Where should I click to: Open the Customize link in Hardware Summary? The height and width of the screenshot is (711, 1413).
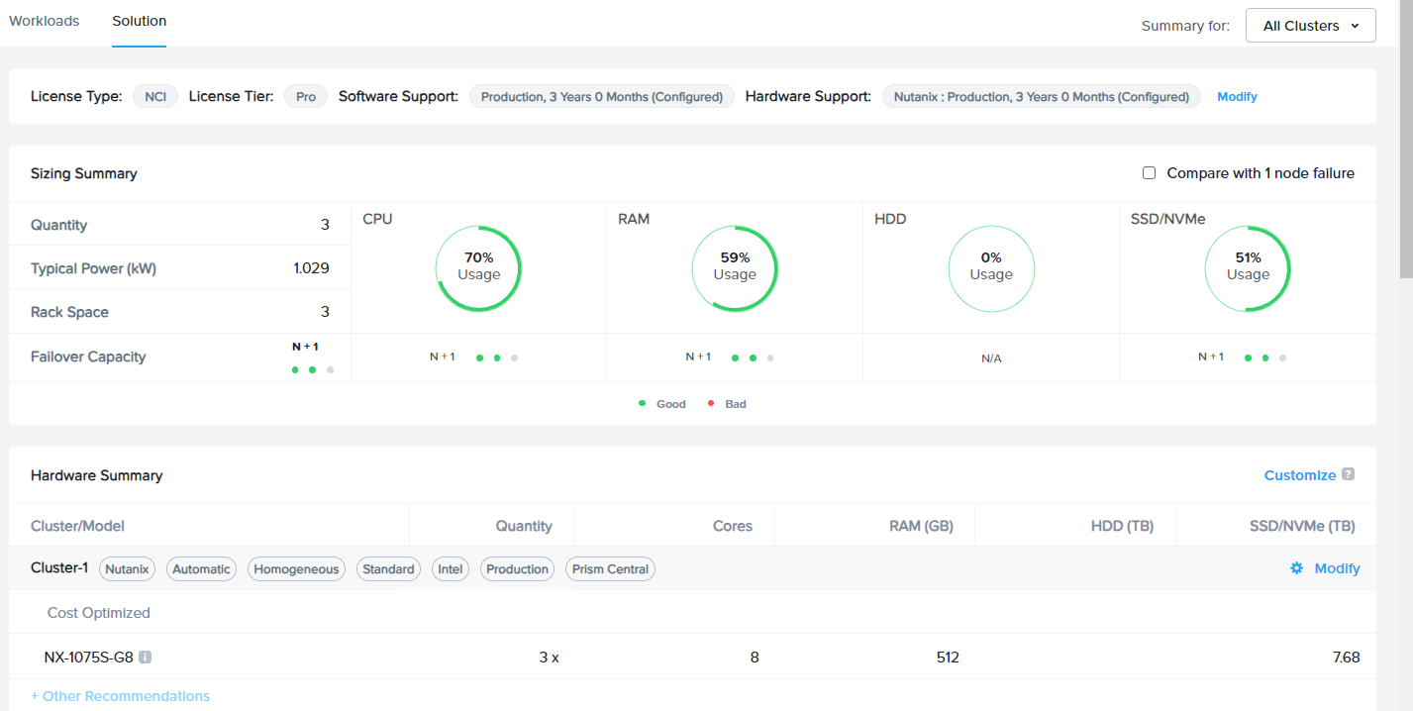pos(1300,474)
